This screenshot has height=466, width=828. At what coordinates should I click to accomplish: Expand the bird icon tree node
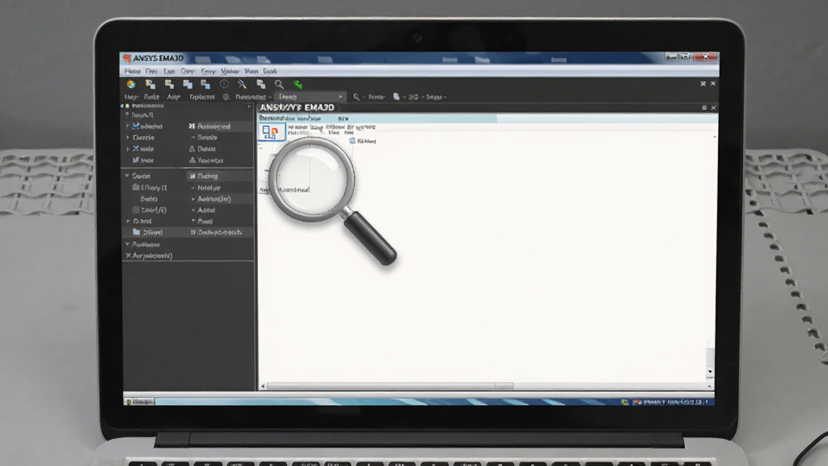(127, 126)
